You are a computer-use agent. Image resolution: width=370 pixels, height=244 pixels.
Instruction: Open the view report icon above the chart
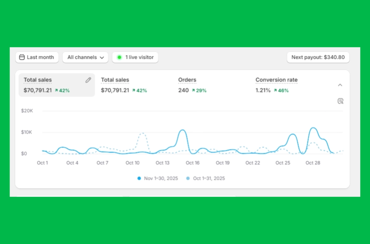[x=340, y=101]
